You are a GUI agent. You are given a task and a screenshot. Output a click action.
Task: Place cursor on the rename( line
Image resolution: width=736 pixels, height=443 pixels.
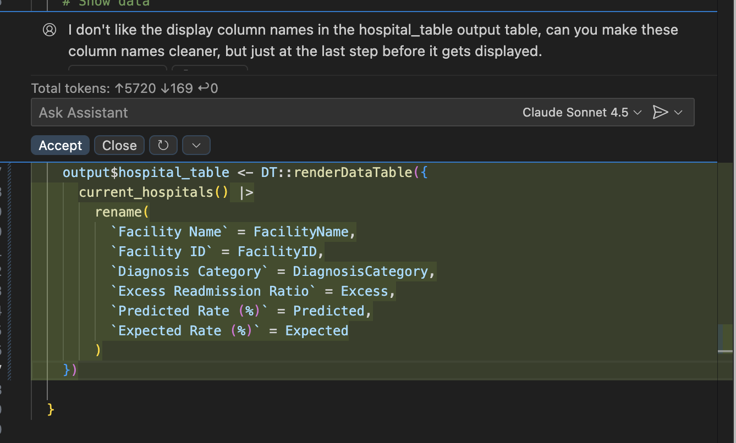122,212
